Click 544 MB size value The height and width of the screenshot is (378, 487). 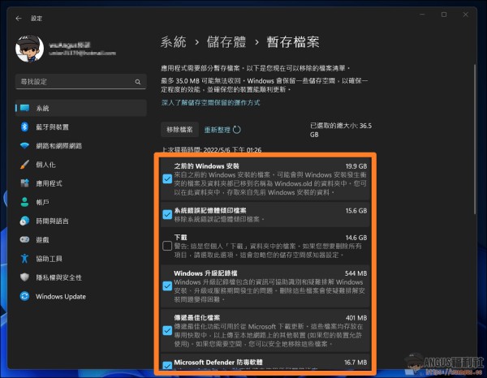[x=356, y=273]
